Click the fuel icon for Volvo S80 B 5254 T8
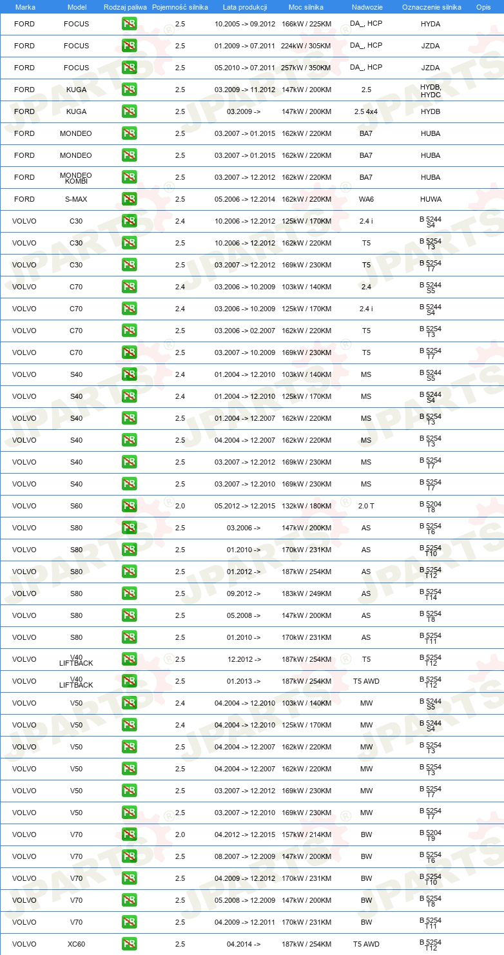504x955 pixels. tap(129, 615)
